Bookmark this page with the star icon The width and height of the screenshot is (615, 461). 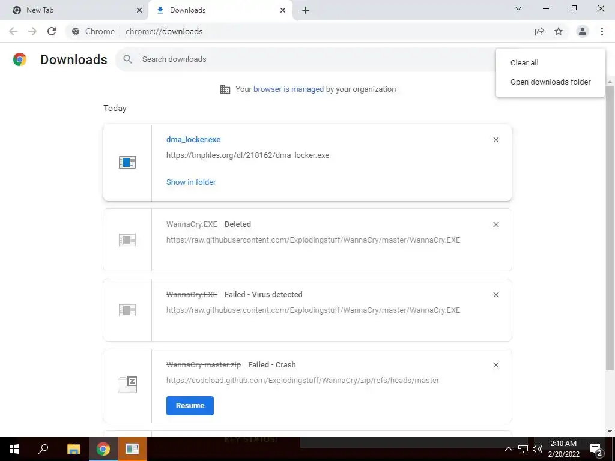559,31
